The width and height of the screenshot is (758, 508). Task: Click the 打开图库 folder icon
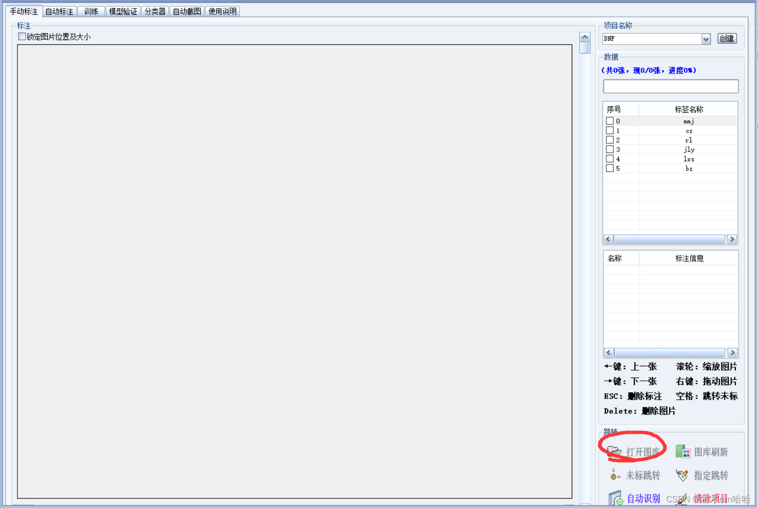tap(614, 452)
